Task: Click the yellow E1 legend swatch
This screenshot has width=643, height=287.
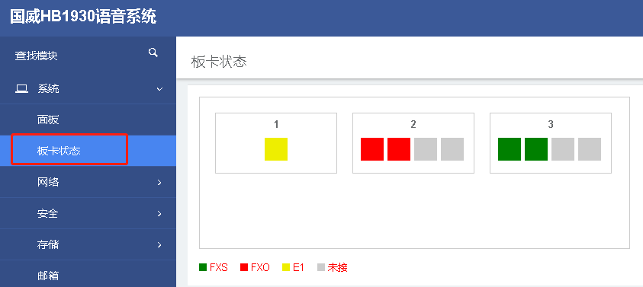Action: pyautogui.click(x=286, y=267)
